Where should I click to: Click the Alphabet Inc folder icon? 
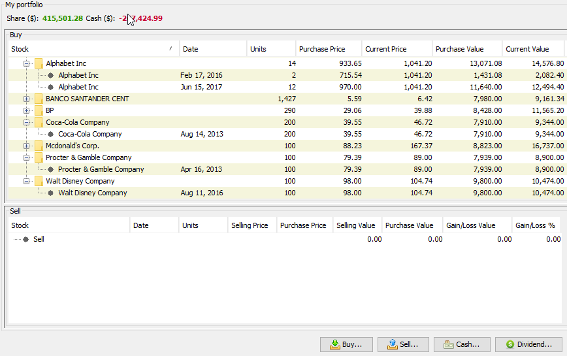coord(39,63)
